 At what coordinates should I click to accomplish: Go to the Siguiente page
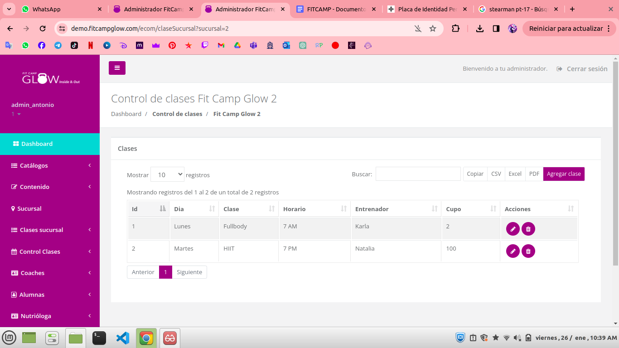click(189, 272)
